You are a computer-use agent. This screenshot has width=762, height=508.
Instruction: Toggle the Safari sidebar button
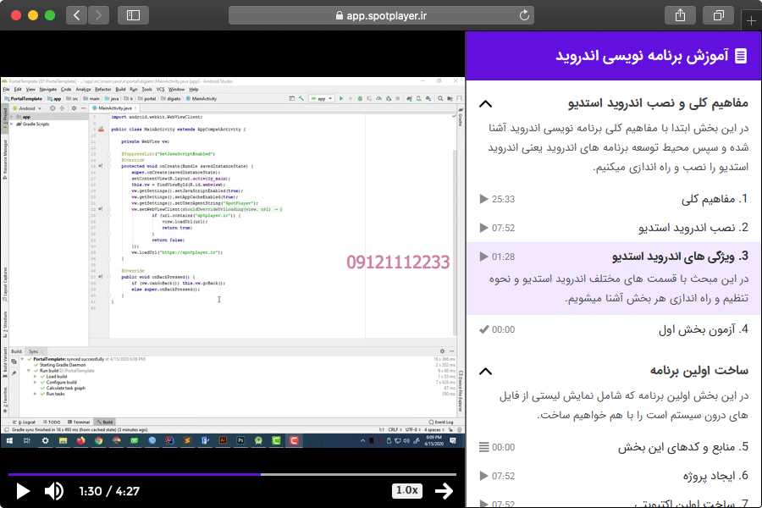pos(133,15)
